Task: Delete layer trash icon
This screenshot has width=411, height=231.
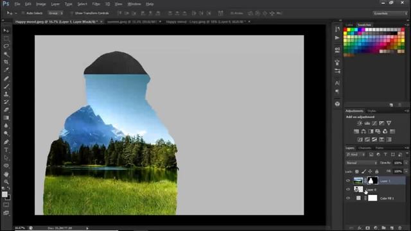Action: coord(399,228)
